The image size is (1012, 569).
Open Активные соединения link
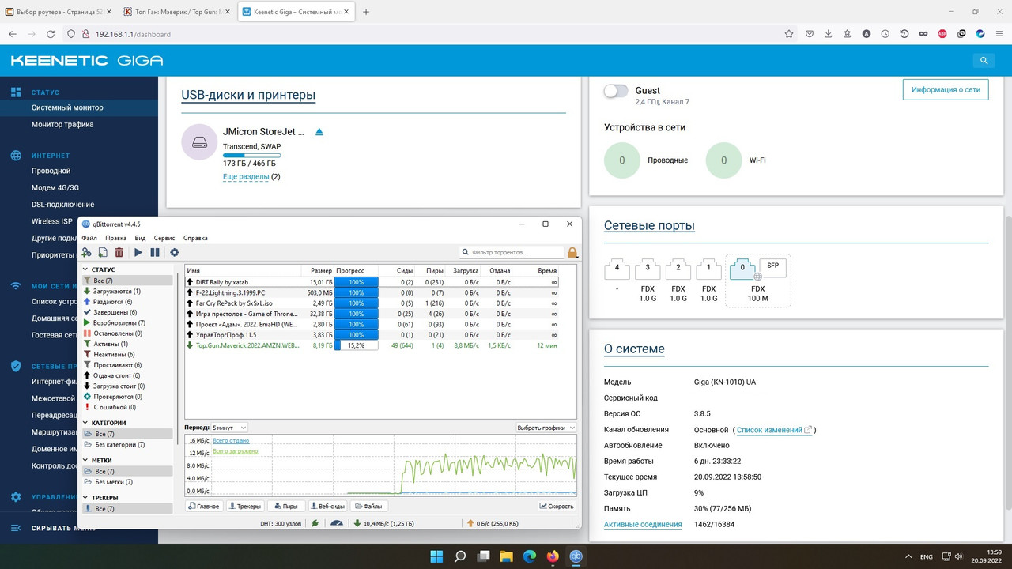tap(643, 525)
